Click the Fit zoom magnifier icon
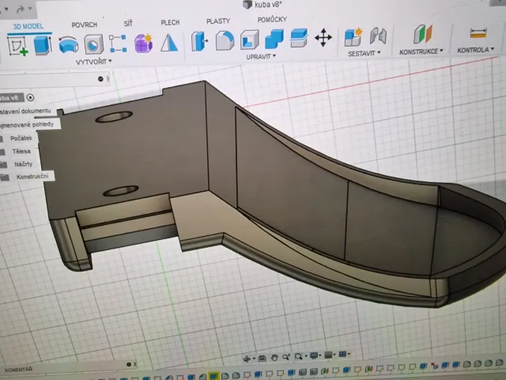 coord(299,356)
